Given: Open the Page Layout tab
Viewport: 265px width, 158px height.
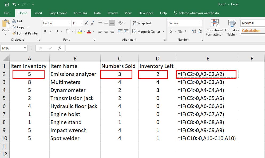Looking at the screenshot, I should click(58, 13).
